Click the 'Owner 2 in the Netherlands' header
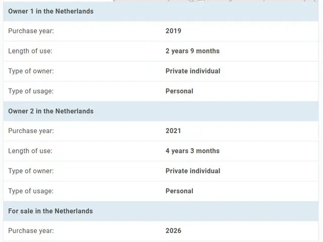Screen dimensions: 323x242 pyautogui.click(x=51, y=111)
